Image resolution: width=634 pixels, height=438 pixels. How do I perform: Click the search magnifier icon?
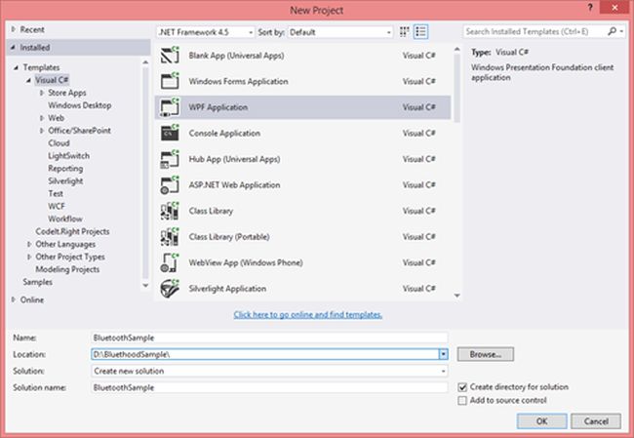(x=612, y=31)
